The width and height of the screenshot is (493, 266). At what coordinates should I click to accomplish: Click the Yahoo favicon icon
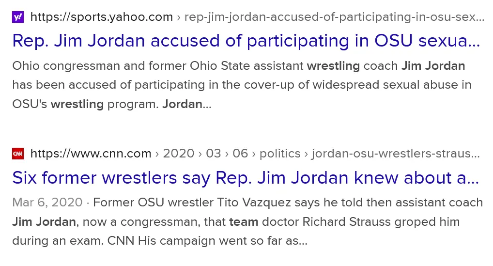point(18,17)
